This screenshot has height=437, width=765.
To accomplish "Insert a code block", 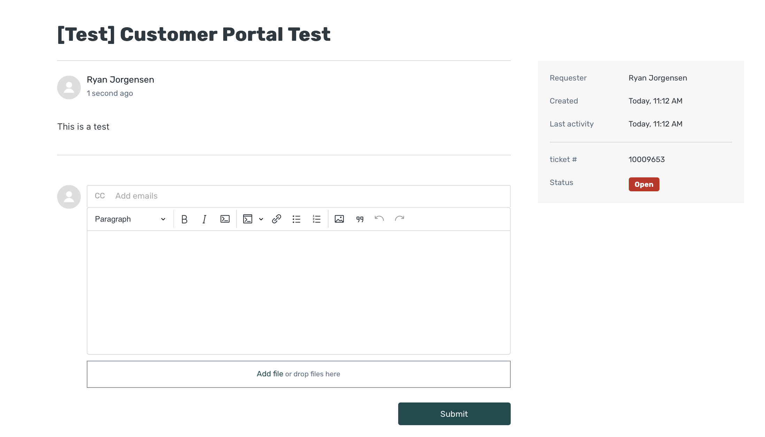I will pos(248,219).
